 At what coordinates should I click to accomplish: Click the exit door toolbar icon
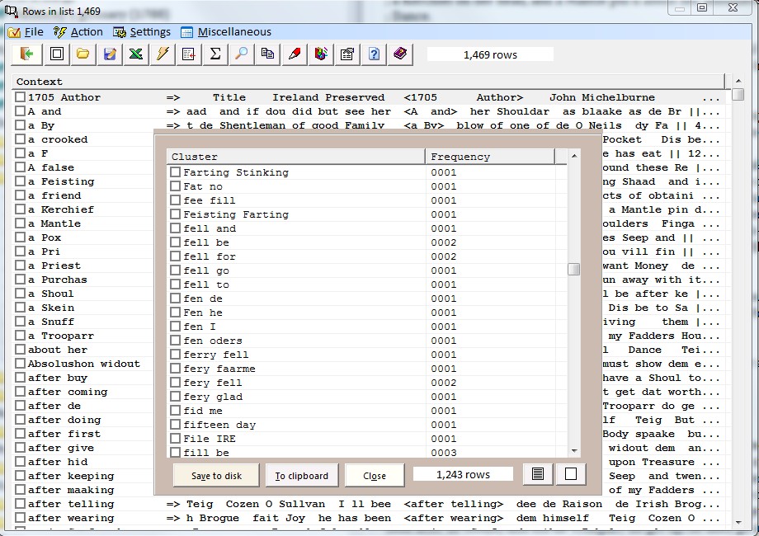point(28,54)
